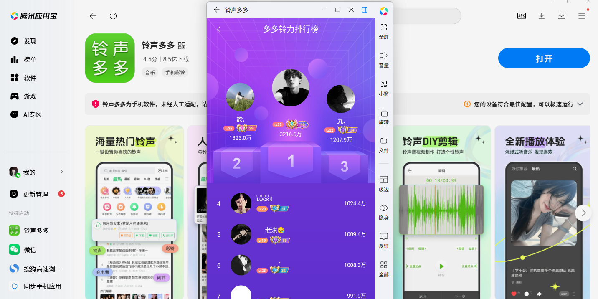The width and height of the screenshot is (598, 299).
Task: Open 铃声DIY剪辑 screenshot preview
Action: (441, 212)
